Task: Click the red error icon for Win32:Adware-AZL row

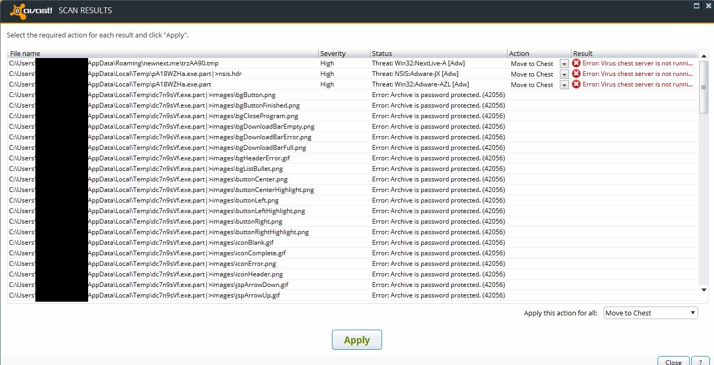Action: point(576,84)
